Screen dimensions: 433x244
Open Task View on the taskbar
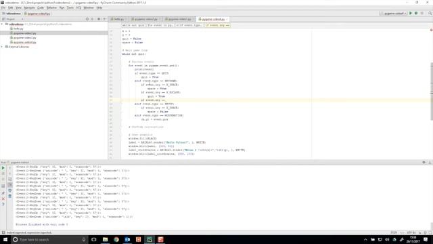94,239
